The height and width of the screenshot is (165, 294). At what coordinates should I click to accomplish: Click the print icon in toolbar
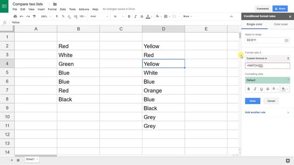point(15,16)
